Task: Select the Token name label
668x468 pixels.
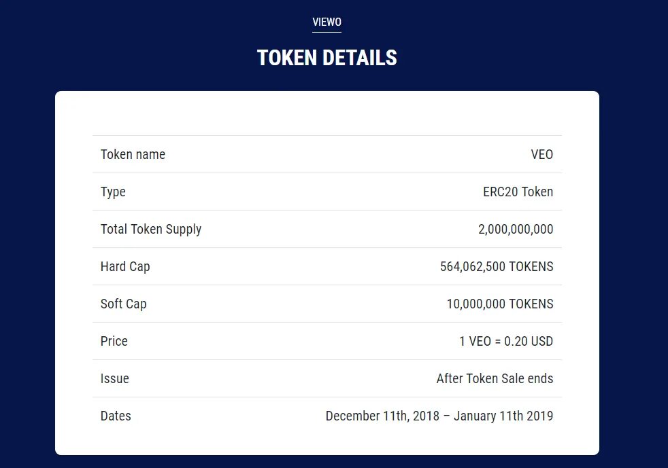Action: click(x=133, y=154)
